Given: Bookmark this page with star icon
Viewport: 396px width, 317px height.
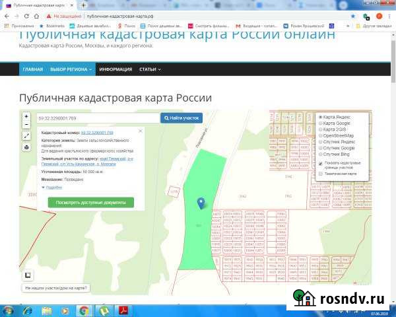Looking at the screenshot, I should click(353, 17).
